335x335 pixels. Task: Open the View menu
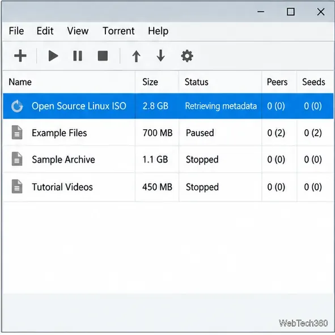[x=78, y=31]
